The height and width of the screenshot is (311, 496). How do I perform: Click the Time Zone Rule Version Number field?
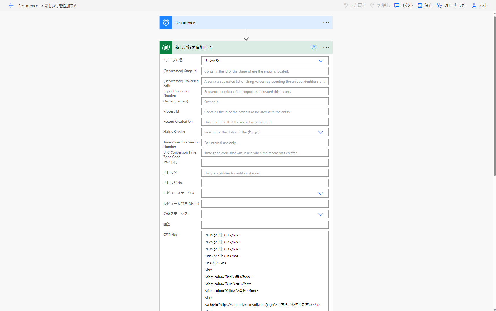(265, 143)
